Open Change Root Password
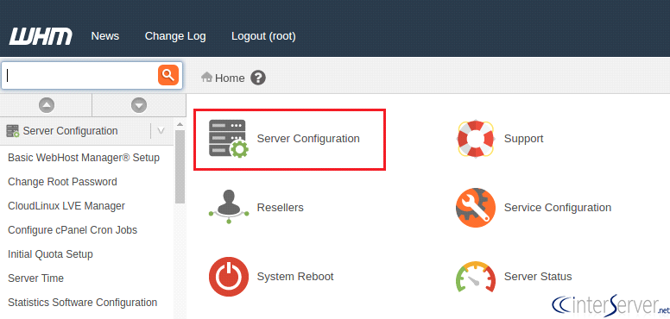Screen dimensions: 670x319 [x=62, y=182]
